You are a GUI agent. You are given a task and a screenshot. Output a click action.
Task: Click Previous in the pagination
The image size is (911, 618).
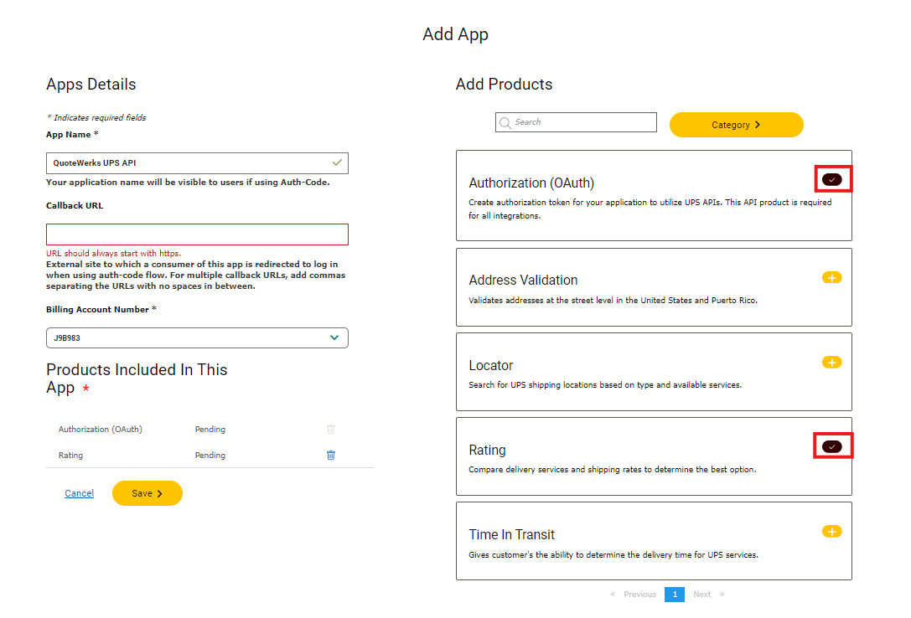pyautogui.click(x=639, y=595)
